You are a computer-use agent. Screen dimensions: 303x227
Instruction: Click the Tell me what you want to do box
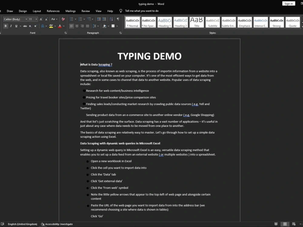click(x=142, y=11)
